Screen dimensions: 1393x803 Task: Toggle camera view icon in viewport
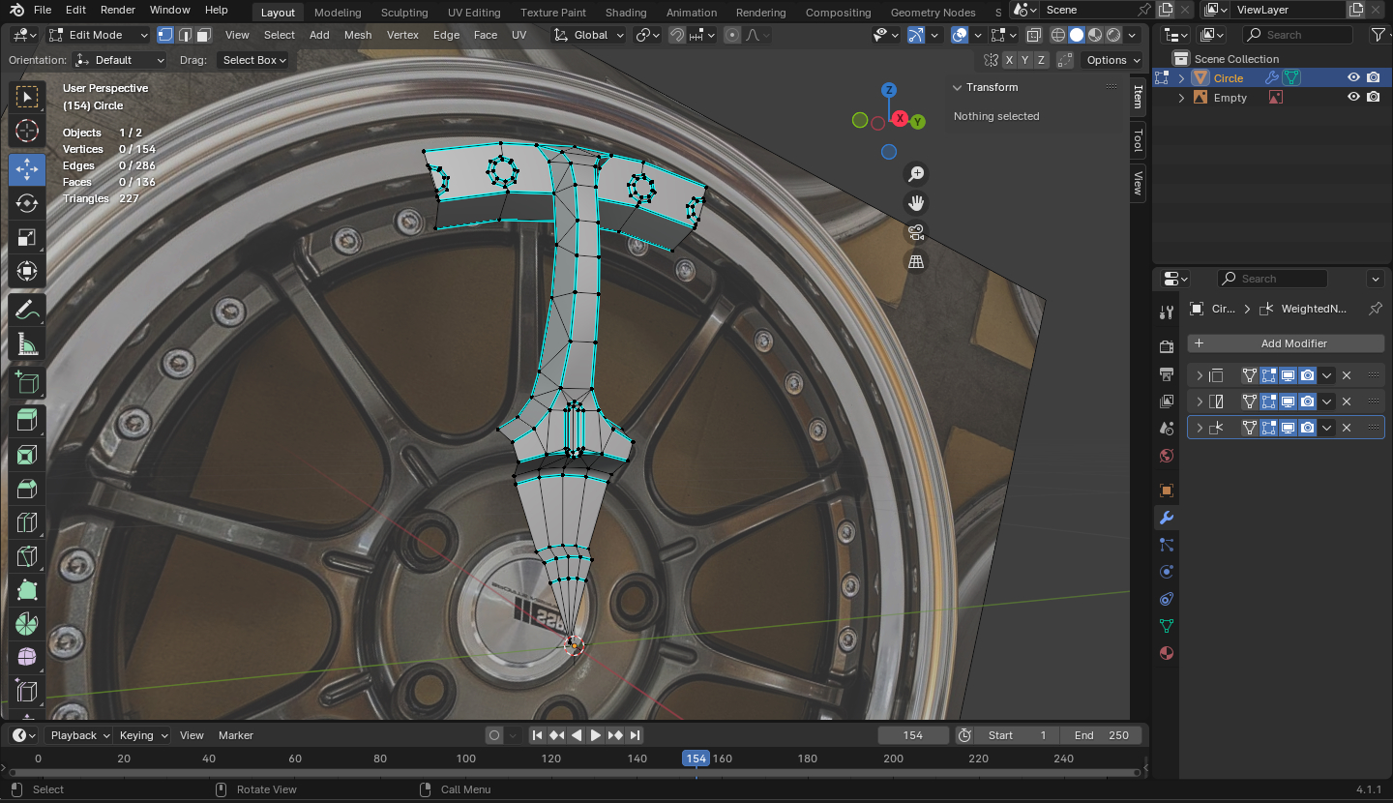point(915,232)
